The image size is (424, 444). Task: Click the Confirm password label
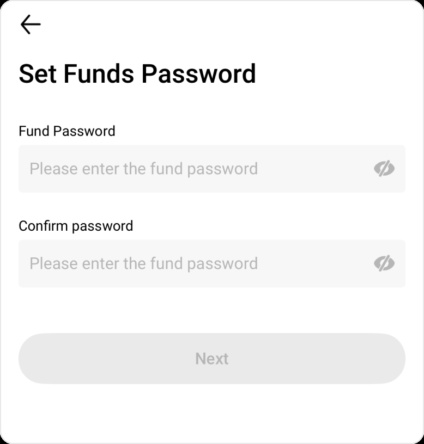pos(76,226)
